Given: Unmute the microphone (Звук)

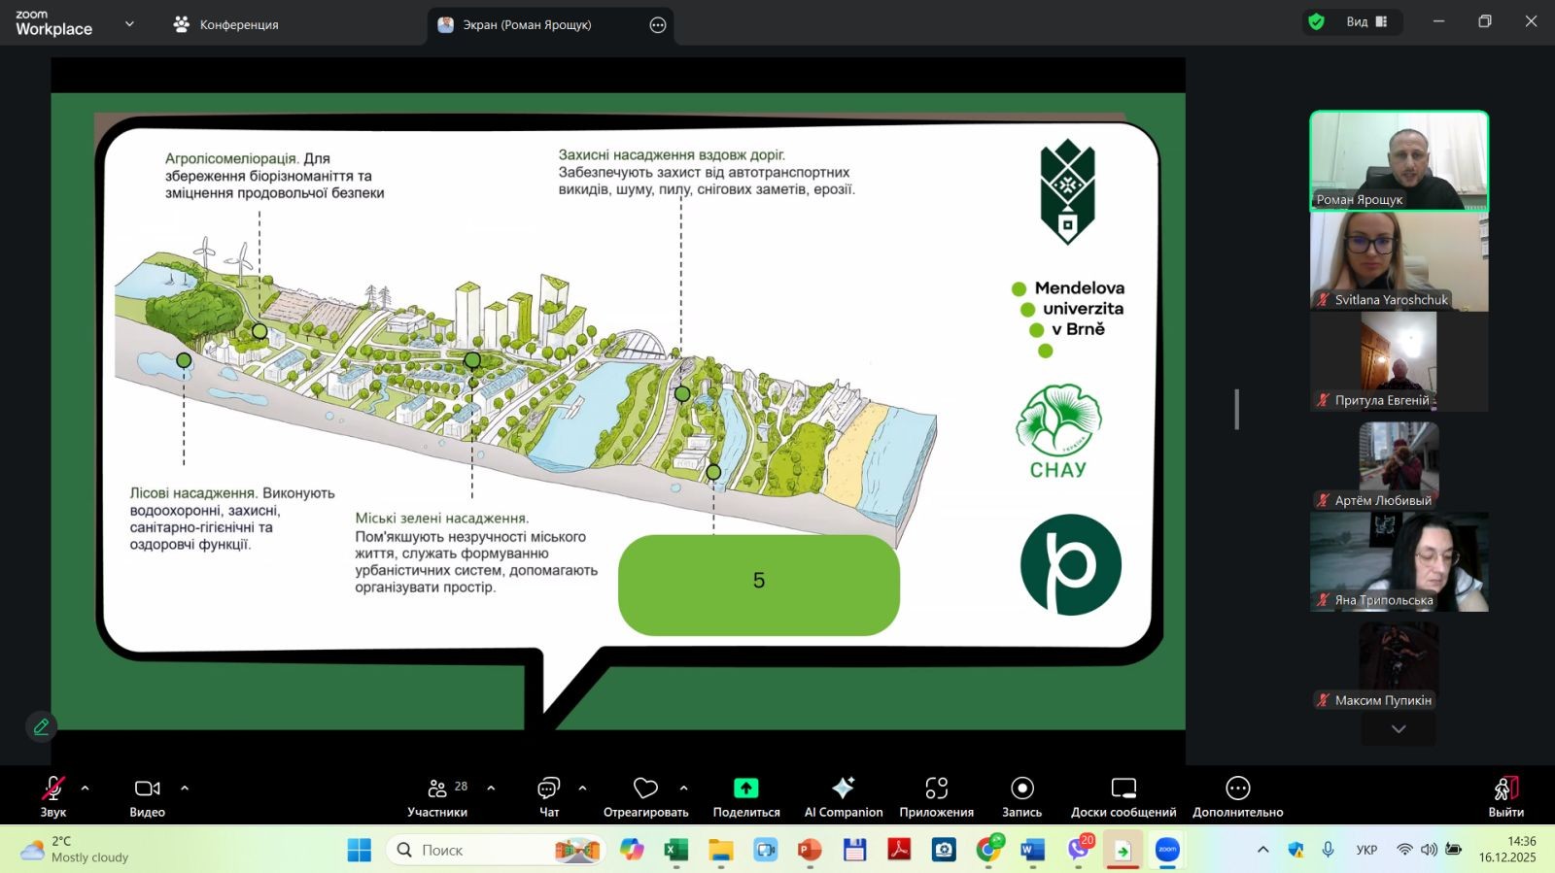Looking at the screenshot, I should tap(52, 789).
